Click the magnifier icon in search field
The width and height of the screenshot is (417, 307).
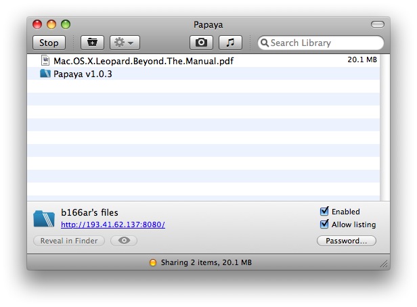264,43
